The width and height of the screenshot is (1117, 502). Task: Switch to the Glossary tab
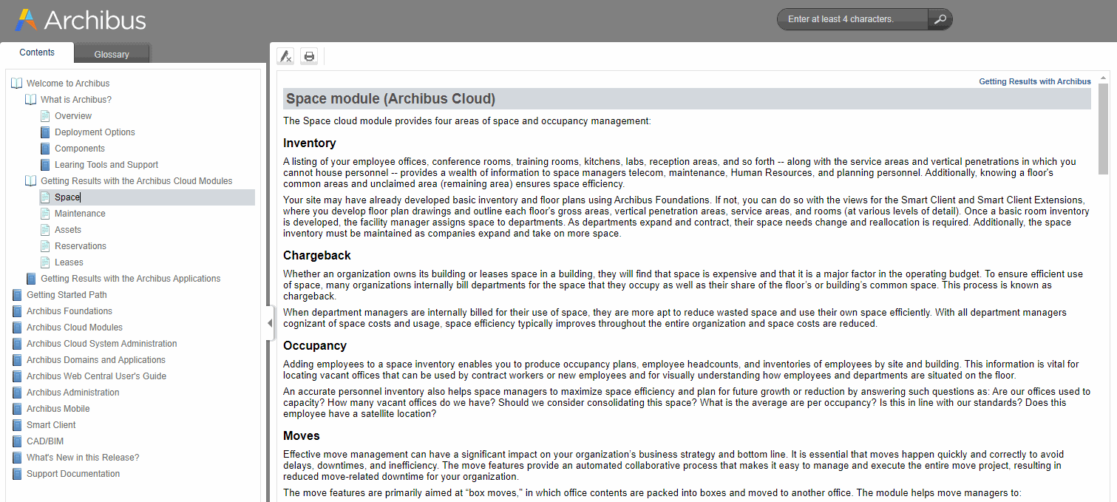click(112, 53)
